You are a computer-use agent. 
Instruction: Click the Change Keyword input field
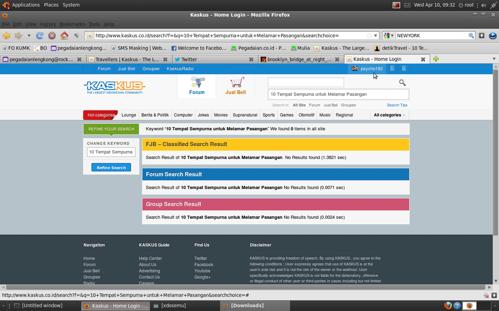pyautogui.click(x=111, y=152)
